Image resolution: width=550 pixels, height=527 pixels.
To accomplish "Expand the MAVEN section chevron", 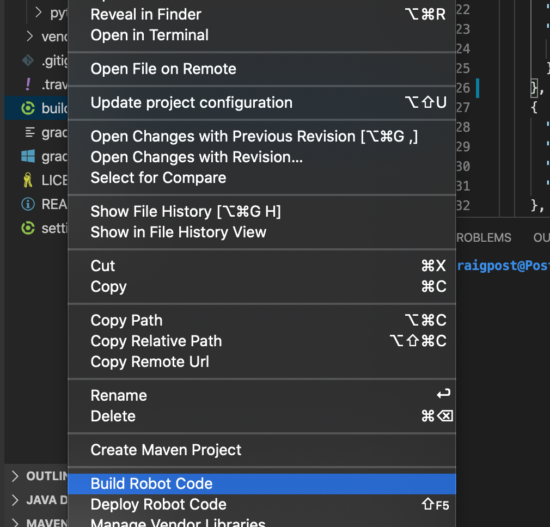I will 15,523.
